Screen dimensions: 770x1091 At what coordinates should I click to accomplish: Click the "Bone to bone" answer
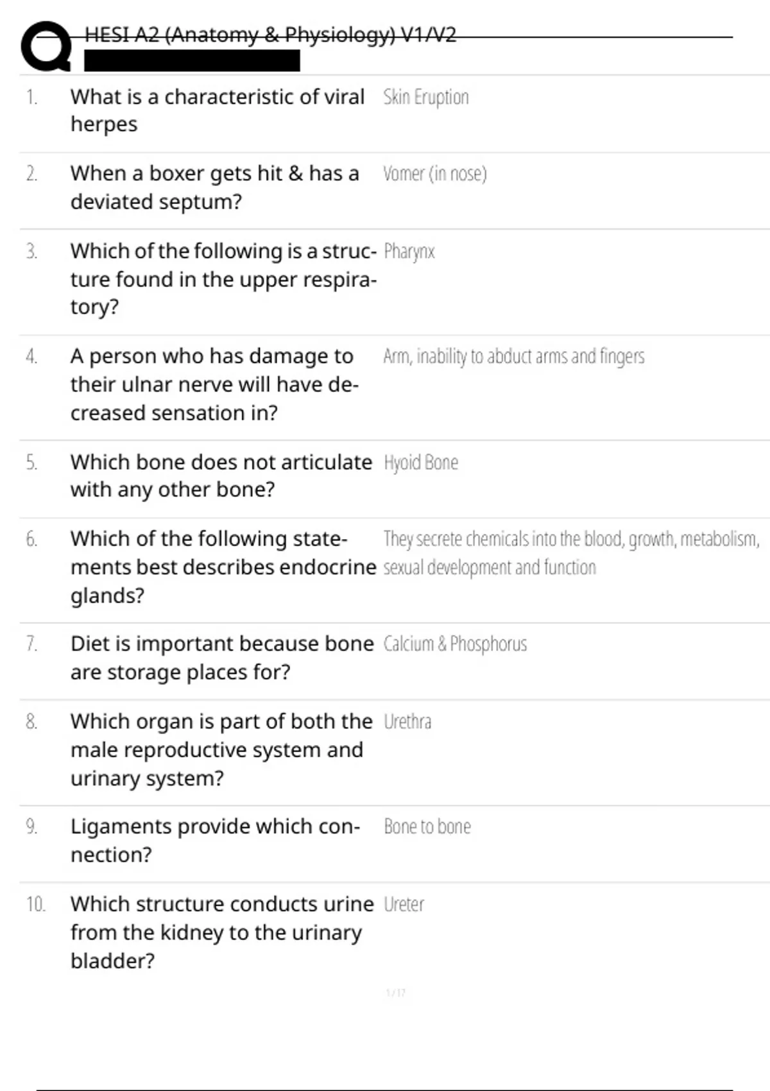click(x=427, y=827)
